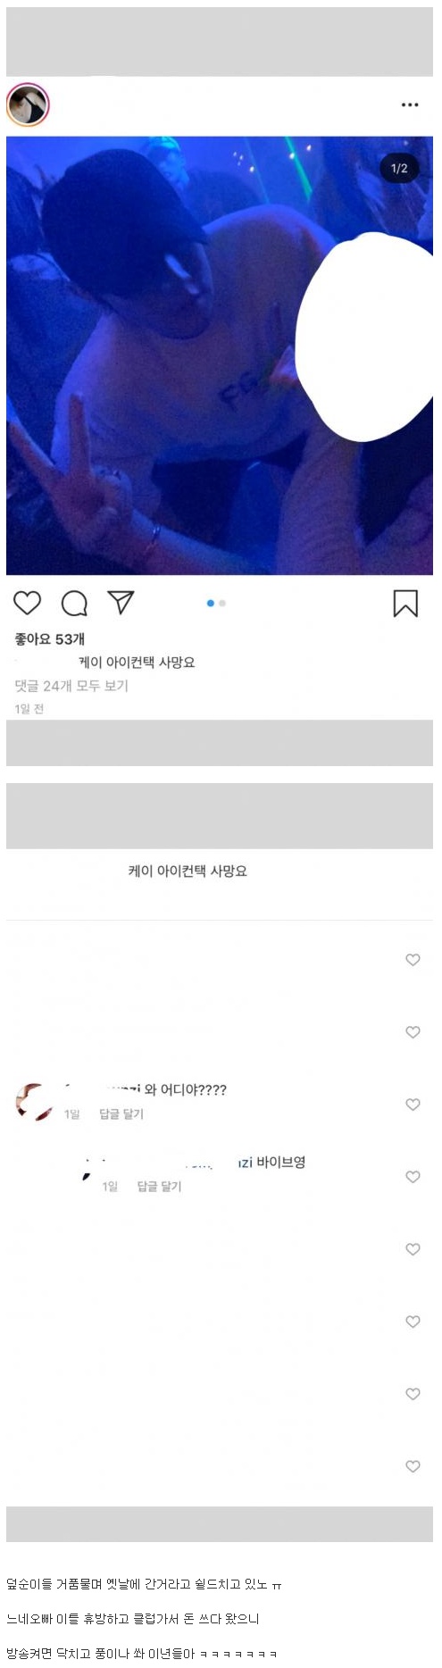This screenshot has height=1668, width=442.
Task: Open the three-dot more options menu
Action: tap(410, 104)
